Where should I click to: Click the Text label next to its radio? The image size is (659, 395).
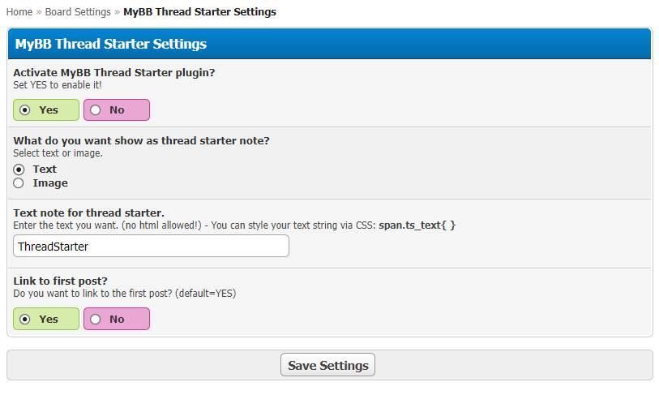coord(45,169)
